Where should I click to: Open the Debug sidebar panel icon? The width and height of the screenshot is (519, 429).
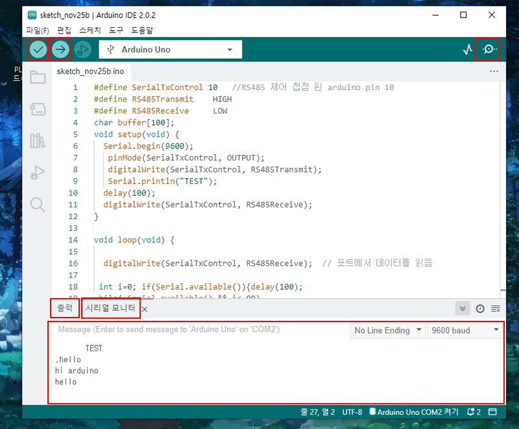click(38, 172)
